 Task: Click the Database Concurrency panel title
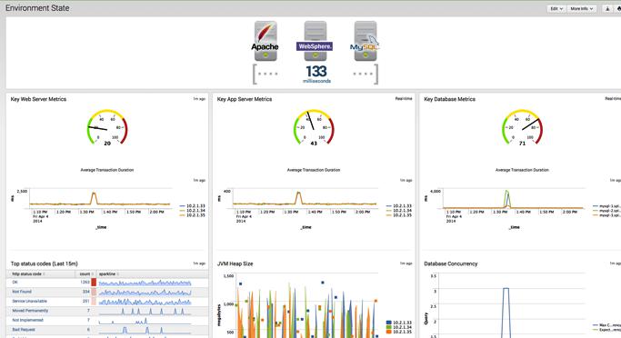click(451, 263)
